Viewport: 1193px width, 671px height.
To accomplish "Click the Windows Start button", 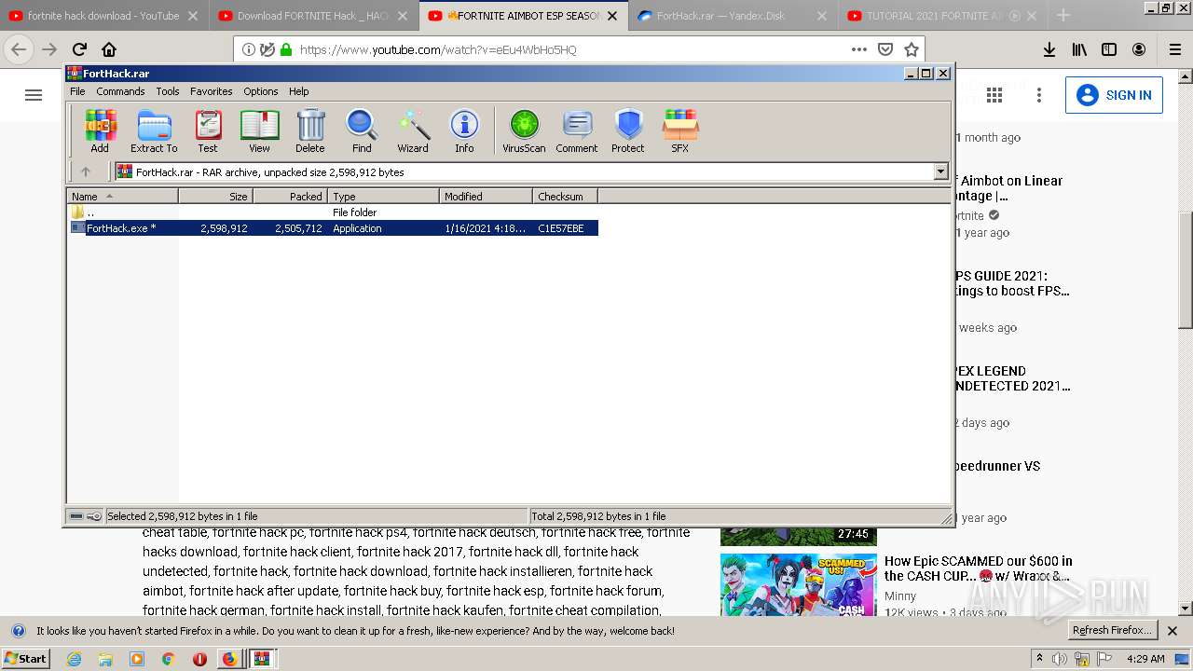I will pos(25,658).
